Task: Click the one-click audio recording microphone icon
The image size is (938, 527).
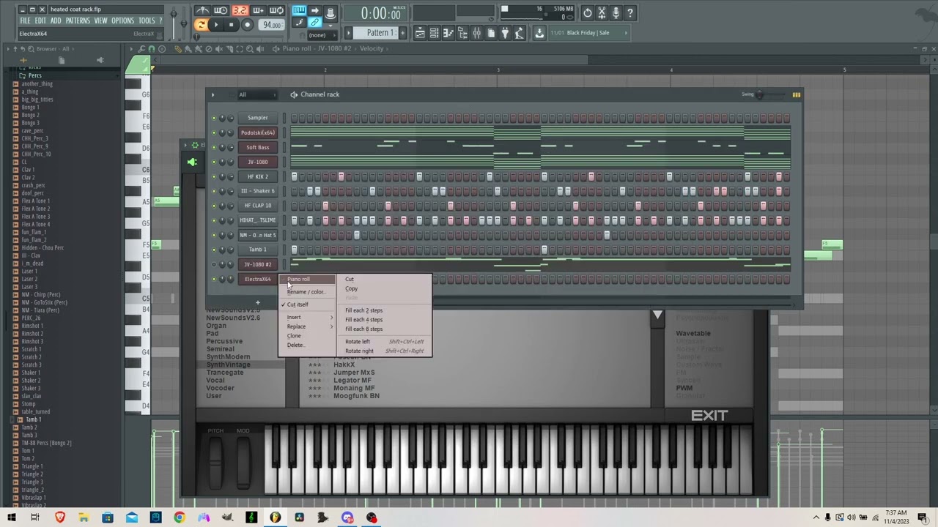Action: click(616, 13)
